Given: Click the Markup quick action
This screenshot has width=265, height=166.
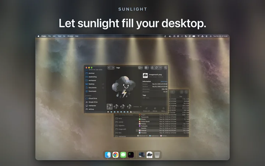Looking at the screenshot, I should click(155, 109).
